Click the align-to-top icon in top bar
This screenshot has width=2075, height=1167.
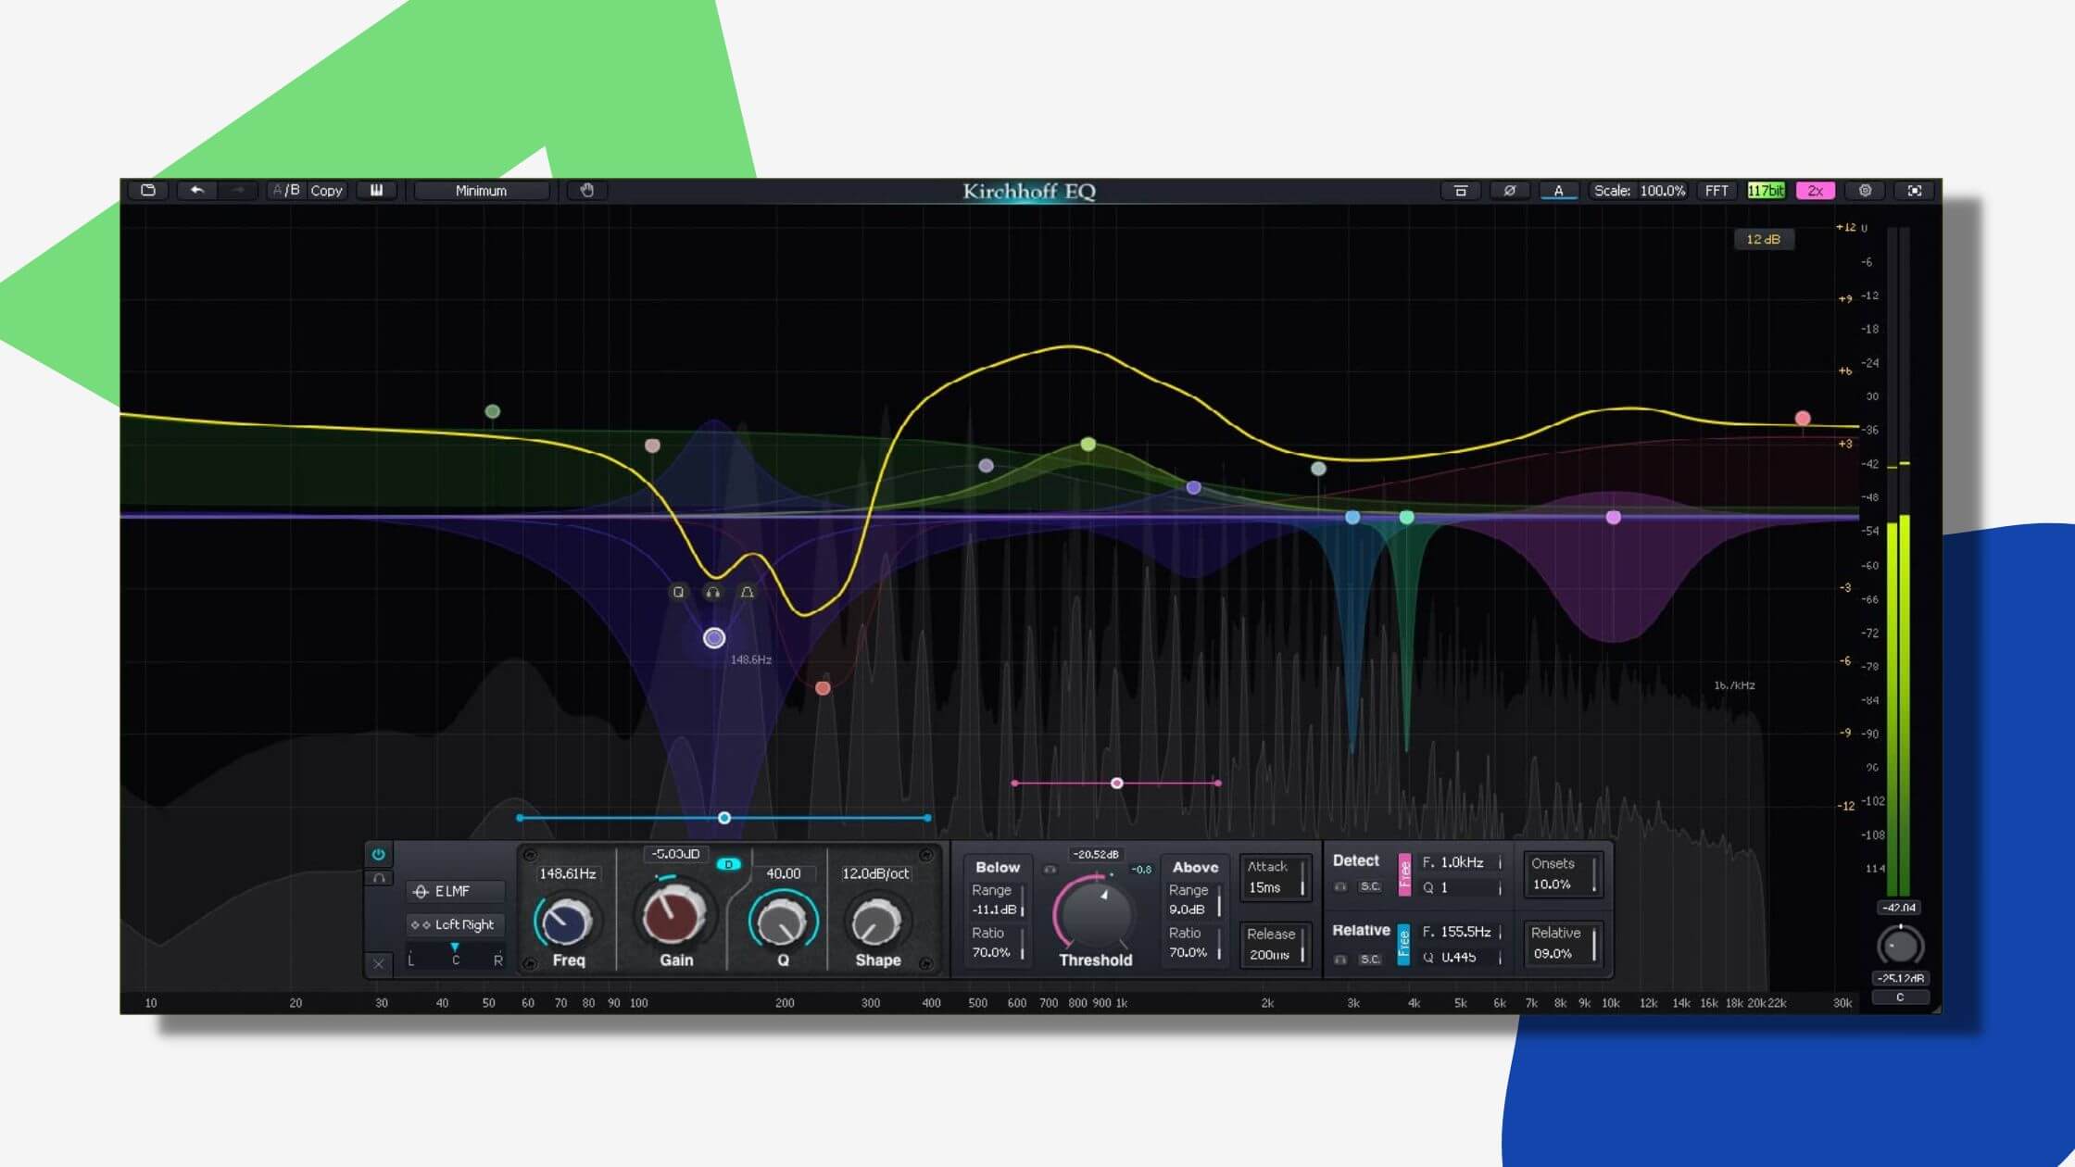tap(1460, 190)
